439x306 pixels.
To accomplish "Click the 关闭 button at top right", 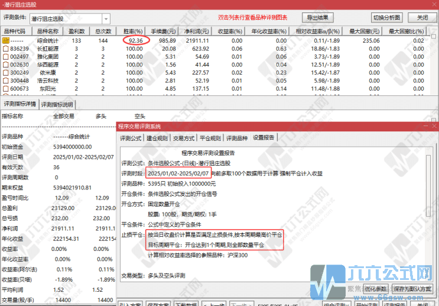I will [422, 17].
